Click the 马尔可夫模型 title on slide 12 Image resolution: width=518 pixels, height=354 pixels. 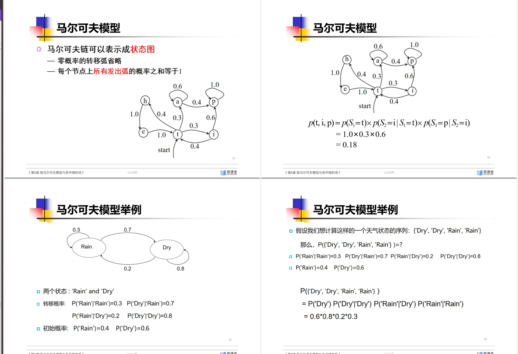tap(345, 28)
